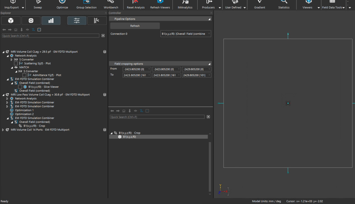Select B1(x,y,z,f0) item under Crop
This screenshot has height=204, width=355.
click(x=129, y=137)
